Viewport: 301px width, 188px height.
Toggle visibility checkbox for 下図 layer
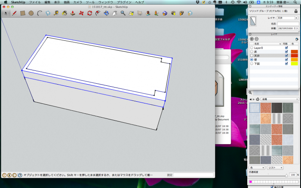tap(286, 63)
